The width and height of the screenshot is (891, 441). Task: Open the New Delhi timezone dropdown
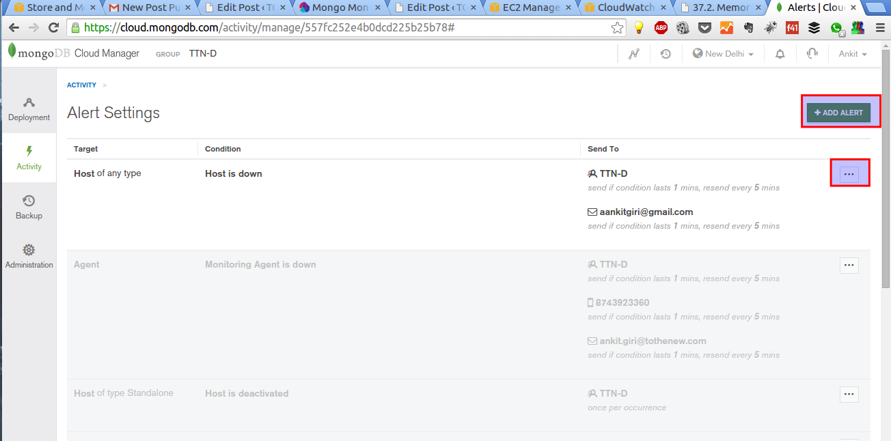pyautogui.click(x=724, y=54)
